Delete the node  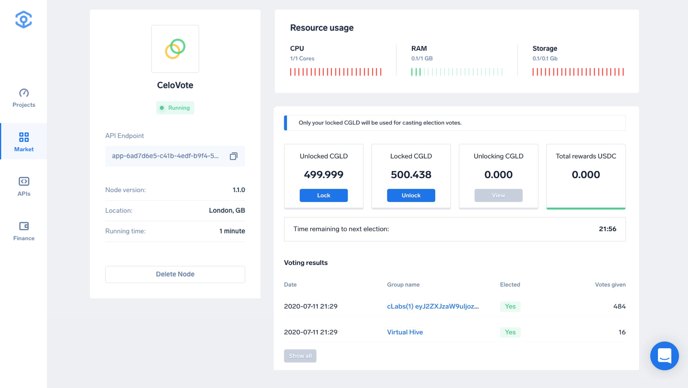[175, 274]
